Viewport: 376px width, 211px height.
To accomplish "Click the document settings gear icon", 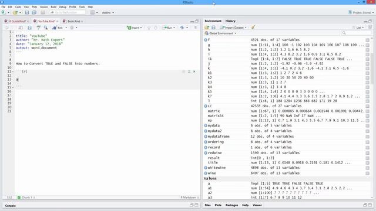I will 72,28.
